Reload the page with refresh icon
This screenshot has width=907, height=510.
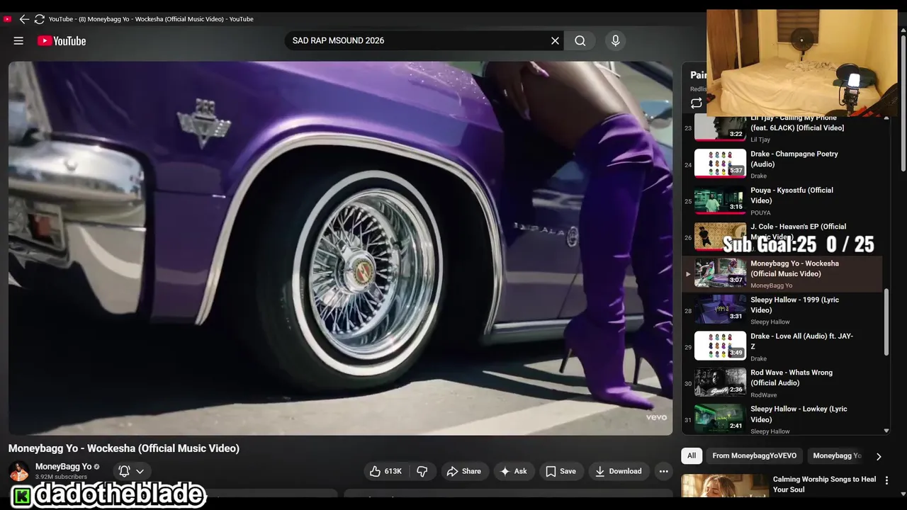40,19
